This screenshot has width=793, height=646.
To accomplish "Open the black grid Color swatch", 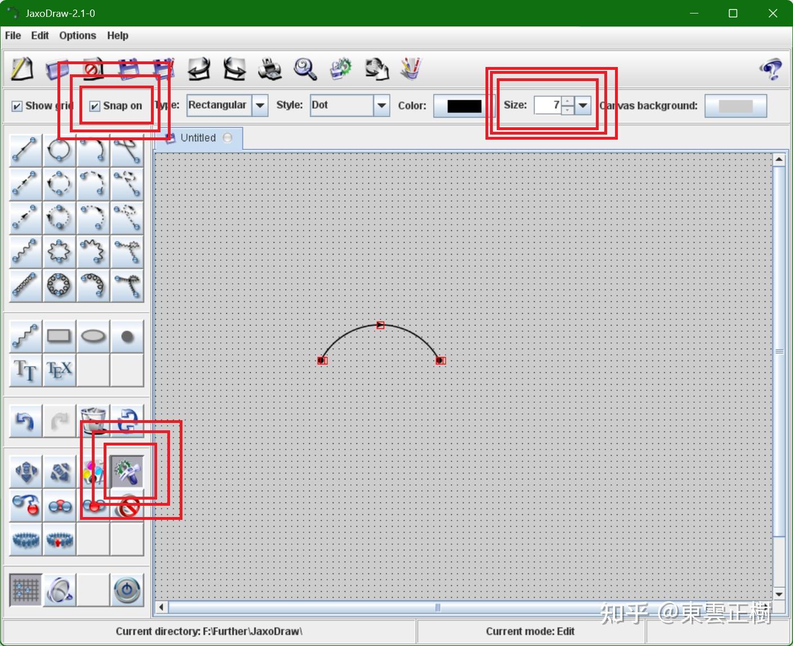I will pos(464,106).
